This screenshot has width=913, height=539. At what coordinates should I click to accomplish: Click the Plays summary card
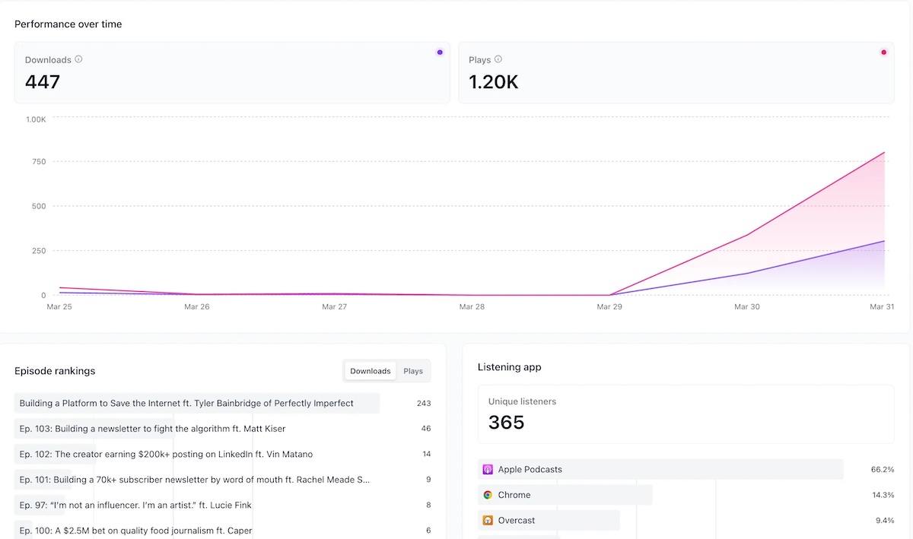coord(676,73)
